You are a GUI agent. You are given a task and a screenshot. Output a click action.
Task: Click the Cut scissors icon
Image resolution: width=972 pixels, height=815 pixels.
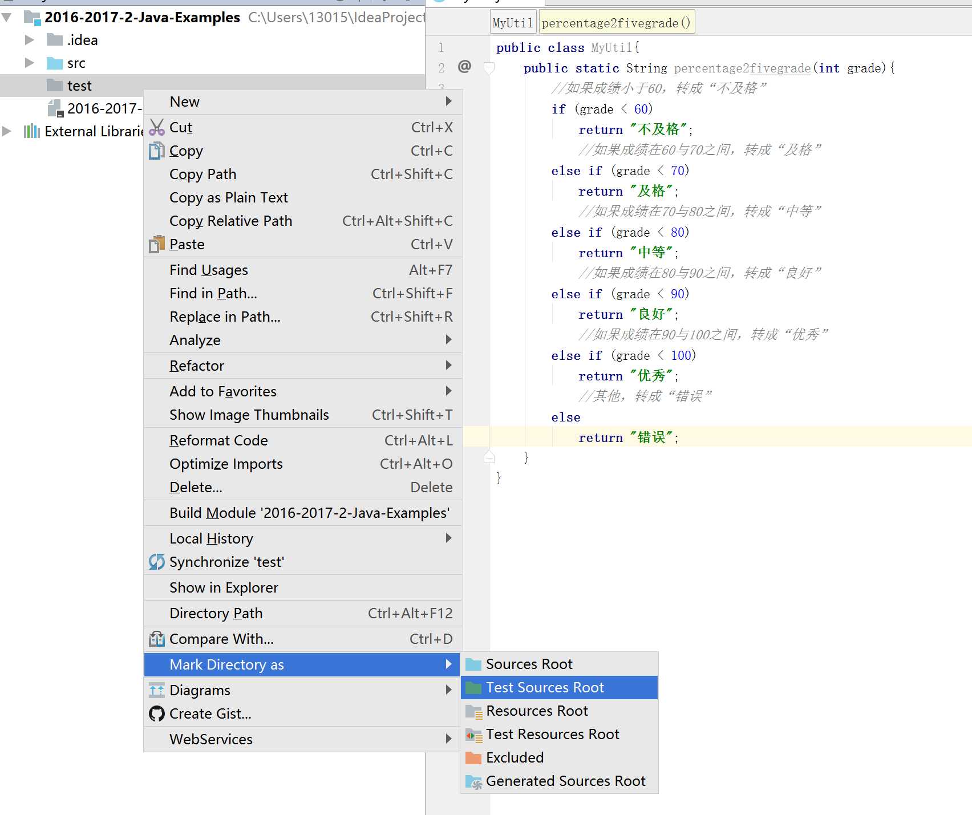(156, 127)
